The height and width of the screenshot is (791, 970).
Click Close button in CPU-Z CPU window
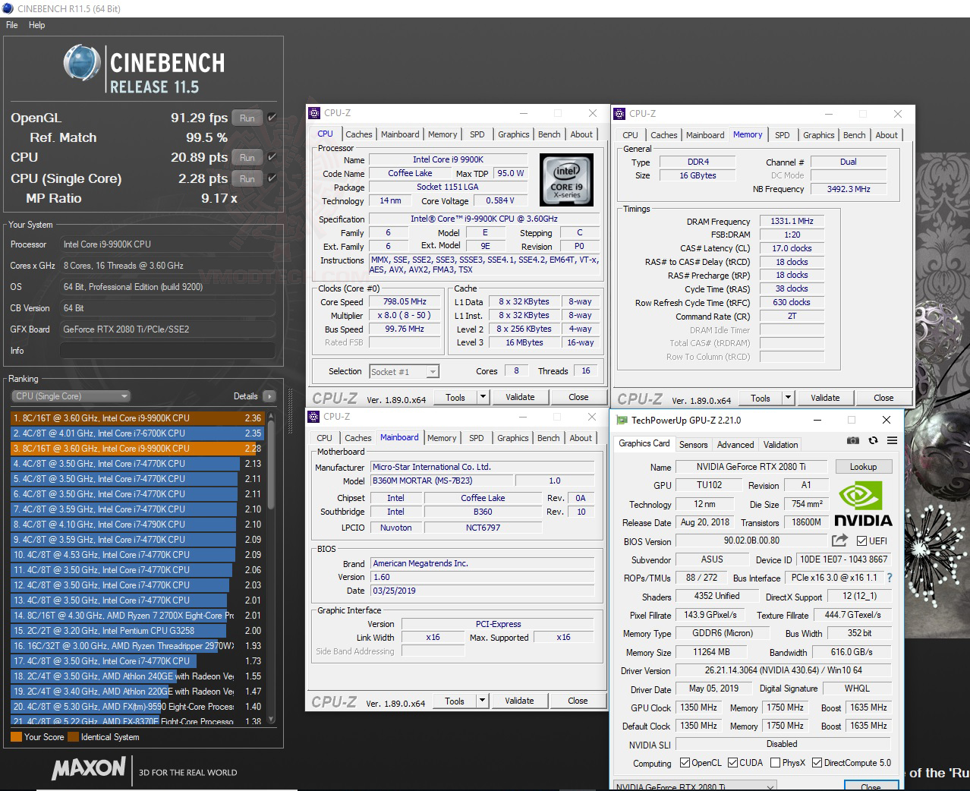coord(578,396)
